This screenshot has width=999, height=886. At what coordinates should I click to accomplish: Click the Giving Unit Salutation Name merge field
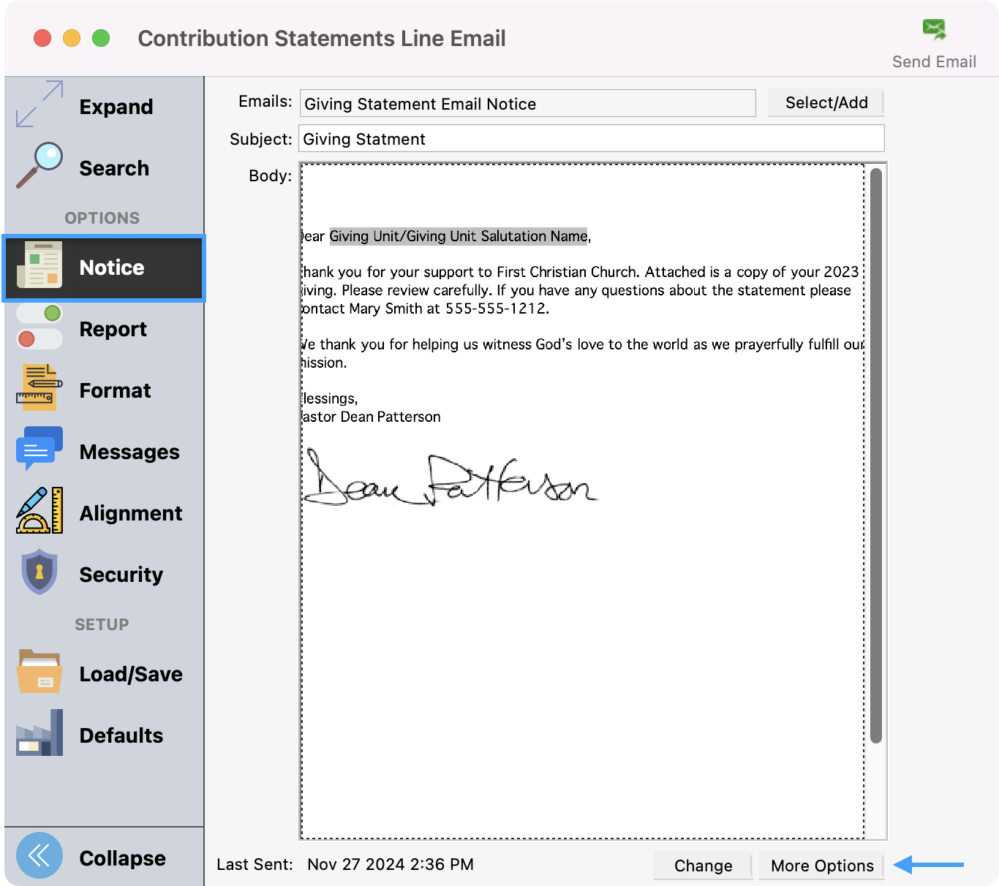[x=458, y=236]
